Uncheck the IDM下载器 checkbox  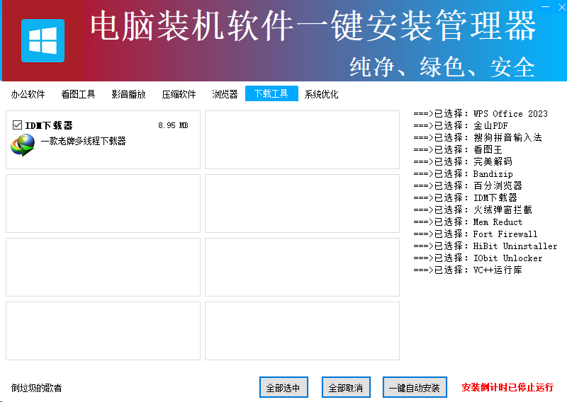[17, 125]
